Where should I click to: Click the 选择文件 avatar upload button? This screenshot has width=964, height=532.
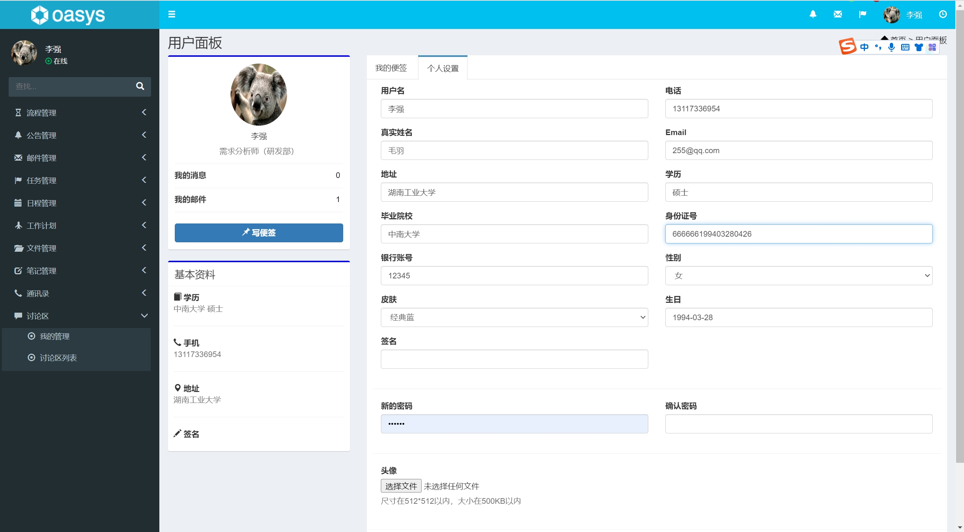(x=401, y=486)
